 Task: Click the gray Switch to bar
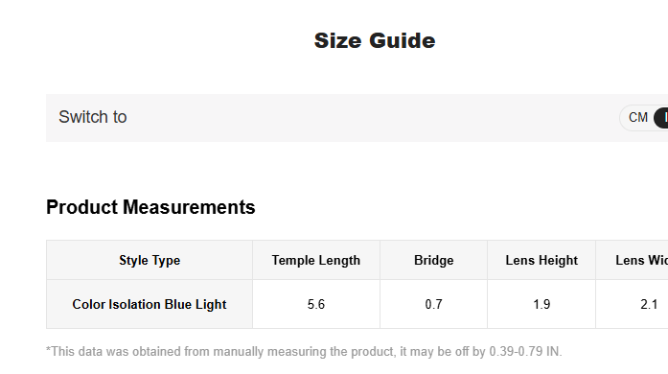point(357,118)
